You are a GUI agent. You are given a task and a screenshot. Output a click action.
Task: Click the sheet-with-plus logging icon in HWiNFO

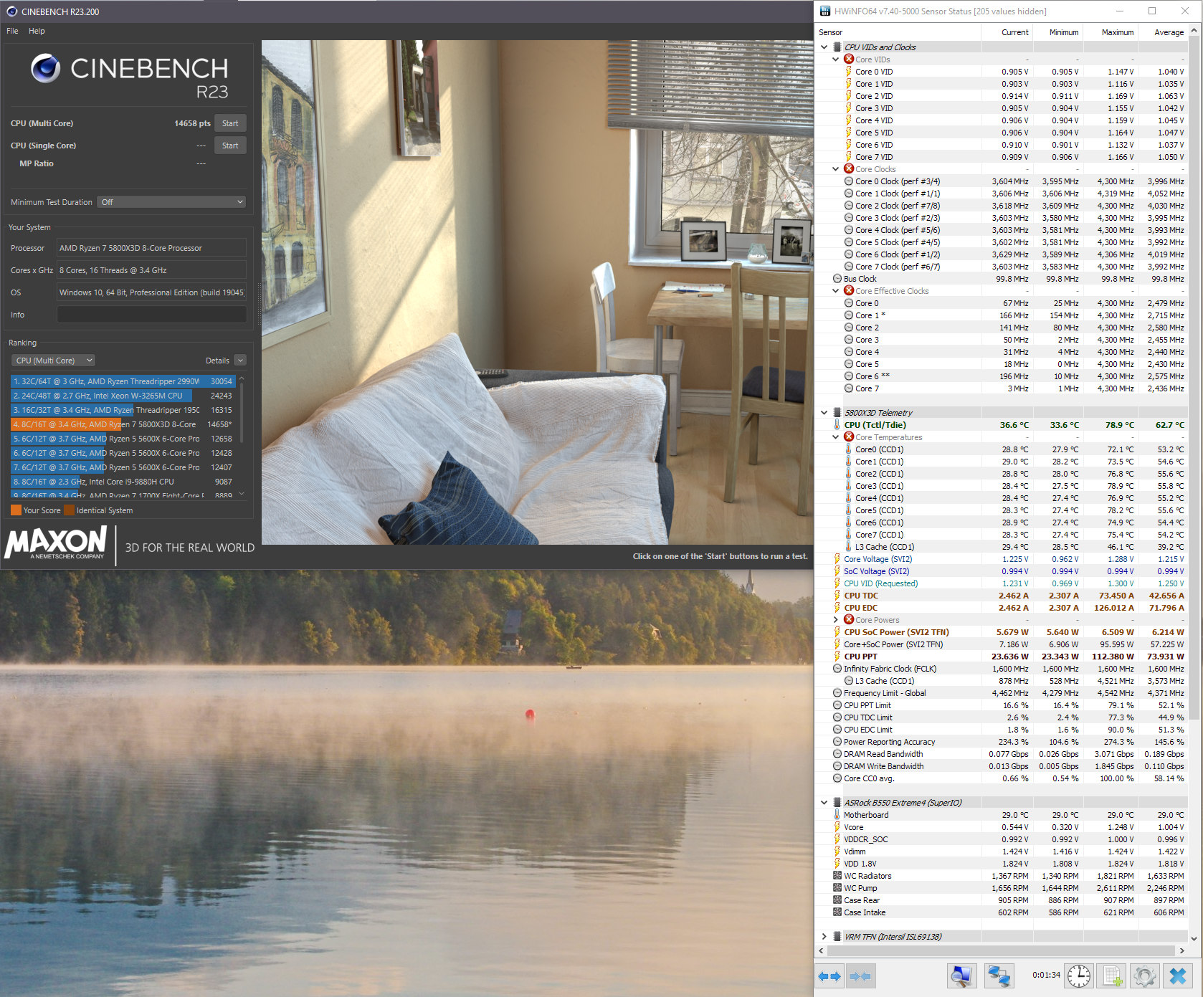click(1113, 975)
